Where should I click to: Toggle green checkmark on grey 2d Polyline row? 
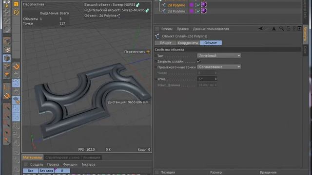click(198, 11)
